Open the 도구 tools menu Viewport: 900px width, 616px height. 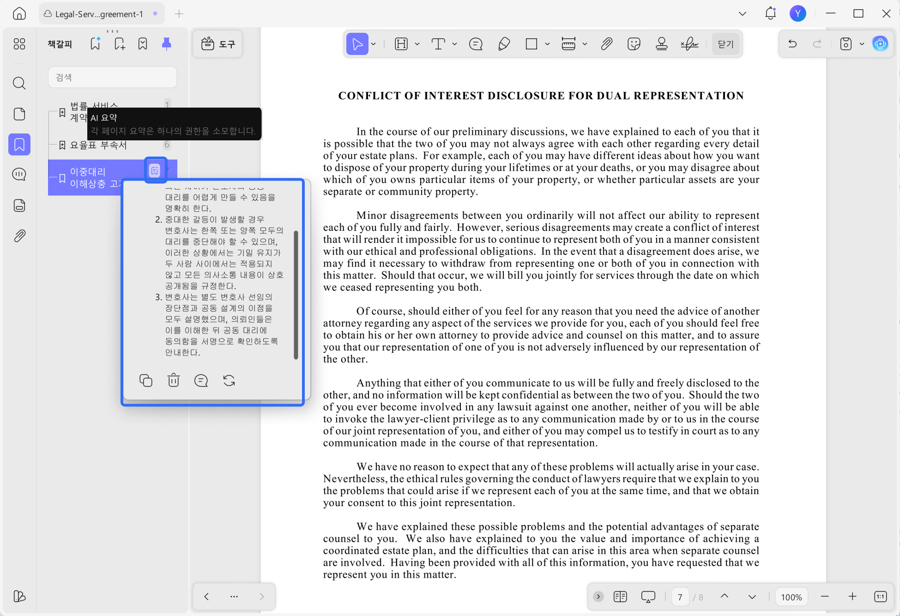pos(217,43)
